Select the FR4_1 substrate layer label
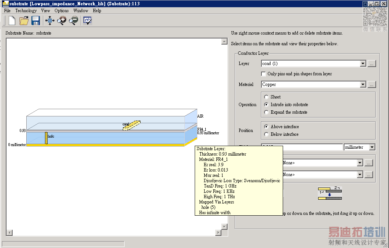The height and width of the screenshot is (248, 389). (202, 129)
